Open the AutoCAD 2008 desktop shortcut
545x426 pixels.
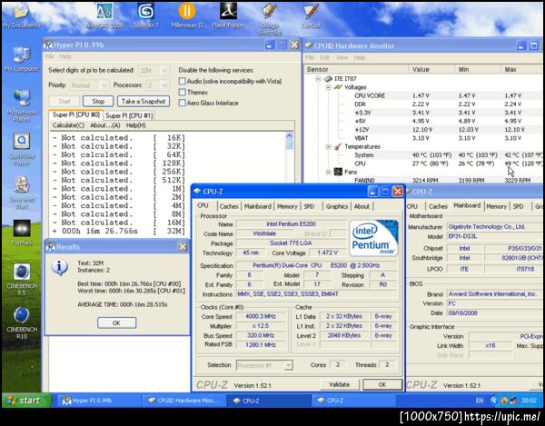(x=105, y=12)
